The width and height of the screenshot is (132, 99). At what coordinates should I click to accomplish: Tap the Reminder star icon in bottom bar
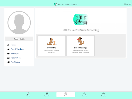(x=47, y=94)
